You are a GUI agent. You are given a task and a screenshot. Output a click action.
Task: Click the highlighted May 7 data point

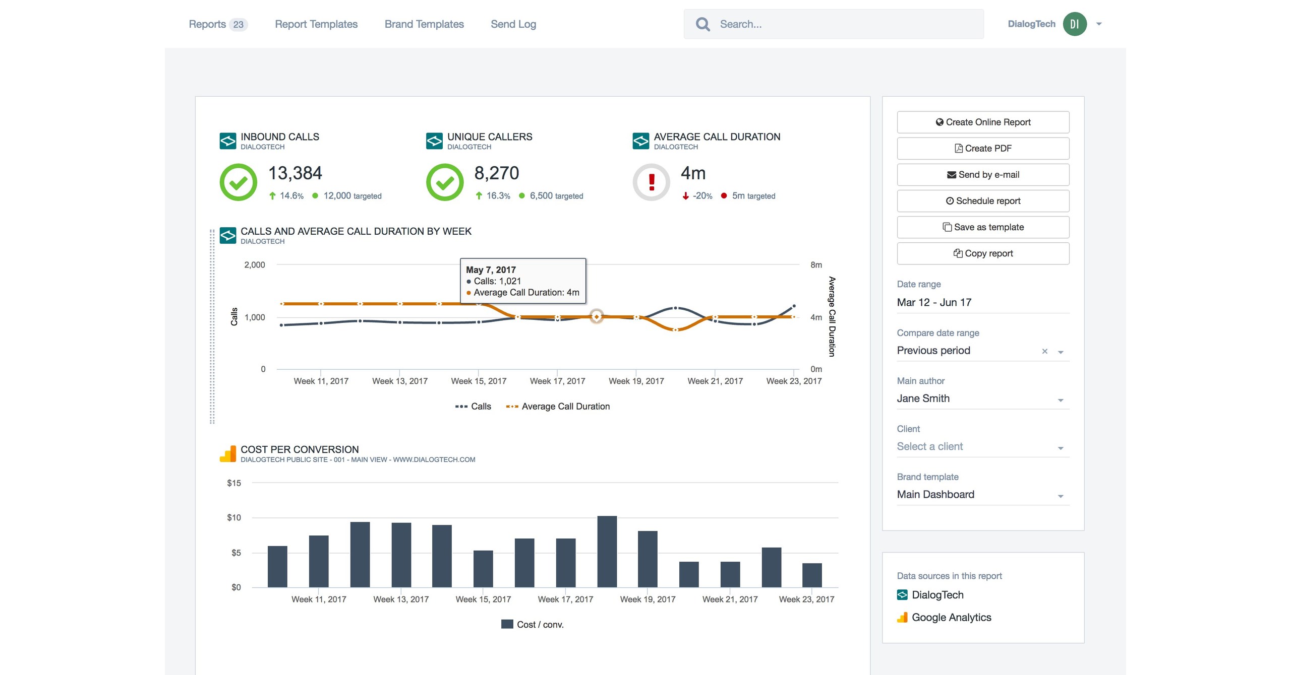pos(597,316)
